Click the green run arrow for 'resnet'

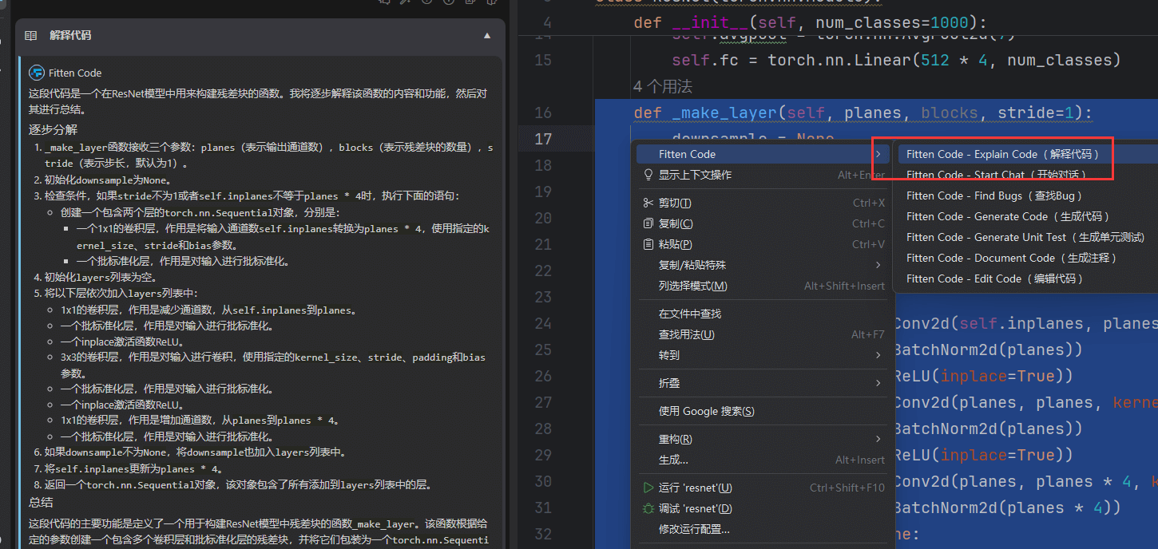[x=648, y=488]
